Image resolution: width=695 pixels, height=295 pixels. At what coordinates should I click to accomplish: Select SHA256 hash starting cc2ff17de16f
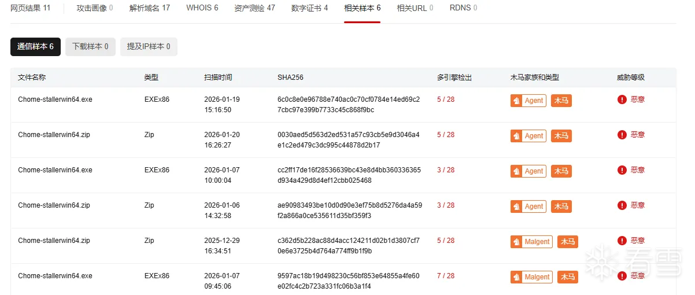[x=349, y=175]
